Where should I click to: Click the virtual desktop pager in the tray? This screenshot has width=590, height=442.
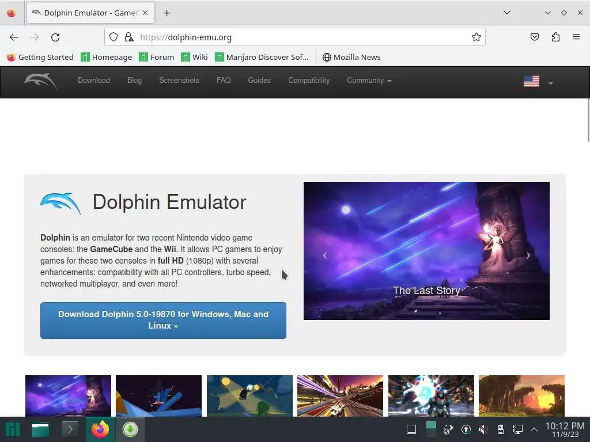(x=431, y=429)
